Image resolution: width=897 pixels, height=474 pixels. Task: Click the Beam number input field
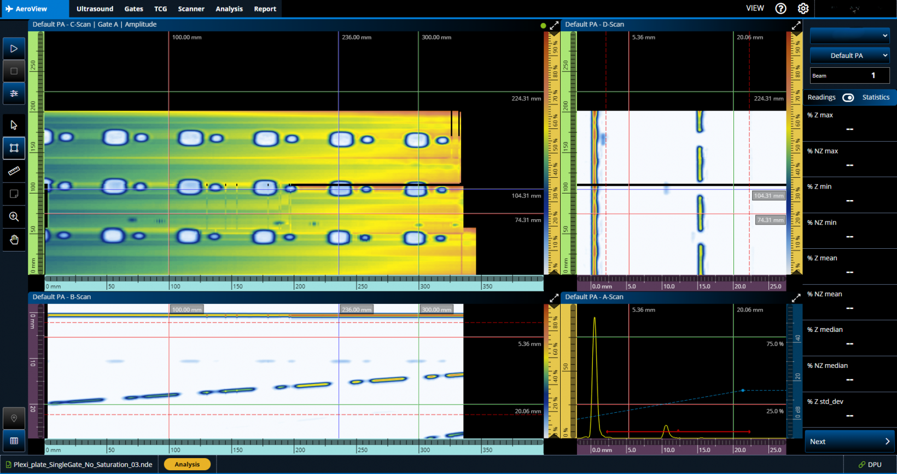[849, 75]
